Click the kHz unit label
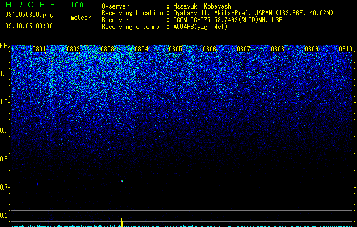This screenshot has width=357, height=227. (5, 46)
